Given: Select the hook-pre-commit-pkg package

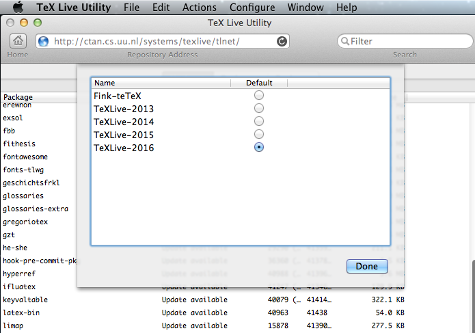Looking at the screenshot, I should click(40, 261).
